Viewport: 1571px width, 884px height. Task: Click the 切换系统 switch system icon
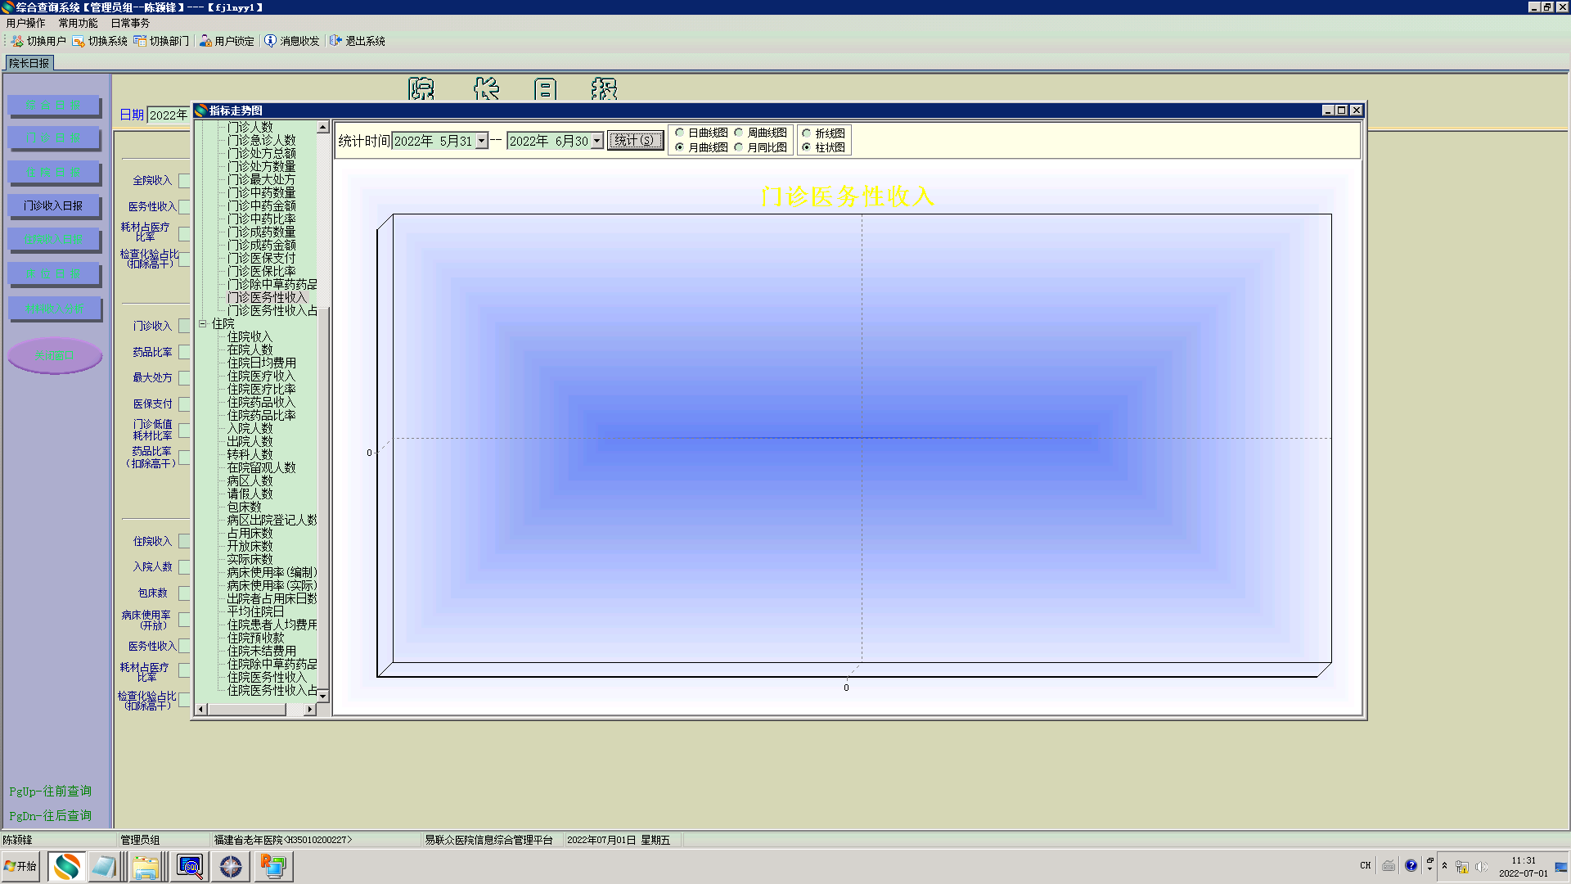pos(79,41)
